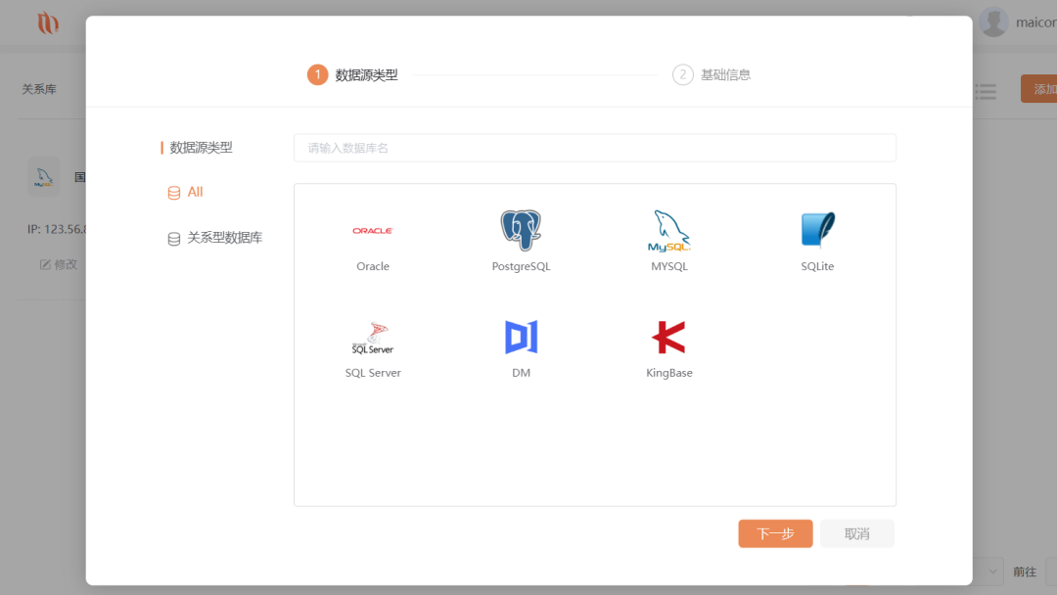This screenshot has width=1057, height=595.
Task: Click the 数据源类型 sidebar heading
Action: 201,148
